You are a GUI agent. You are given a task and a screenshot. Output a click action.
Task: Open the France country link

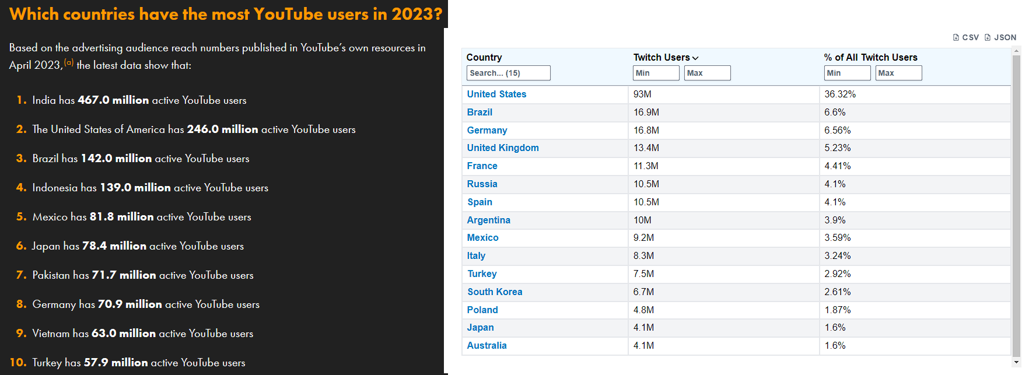point(482,166)
